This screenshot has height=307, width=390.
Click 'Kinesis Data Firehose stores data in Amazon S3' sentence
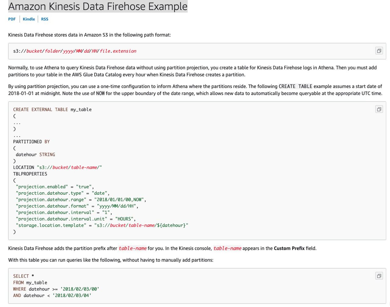[90, 35]
